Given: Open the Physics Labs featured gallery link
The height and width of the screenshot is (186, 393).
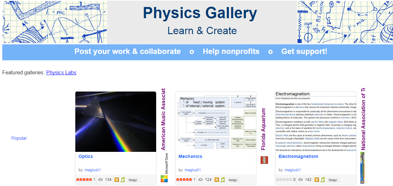Looking at the screenshot, I should tap(61, 72).
